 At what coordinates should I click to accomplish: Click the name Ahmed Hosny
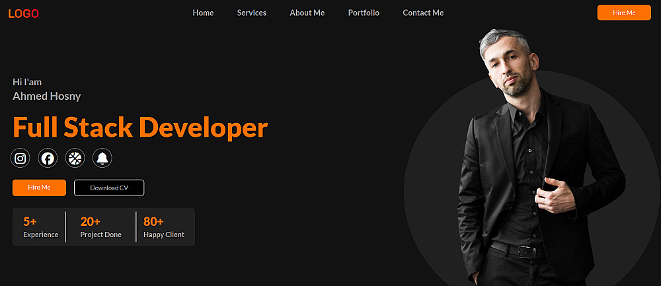point(47,96)
